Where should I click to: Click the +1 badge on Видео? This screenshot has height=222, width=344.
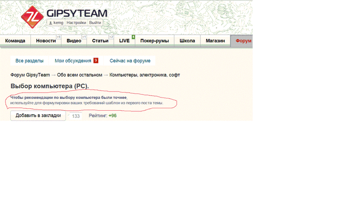[x=84, y=37]
